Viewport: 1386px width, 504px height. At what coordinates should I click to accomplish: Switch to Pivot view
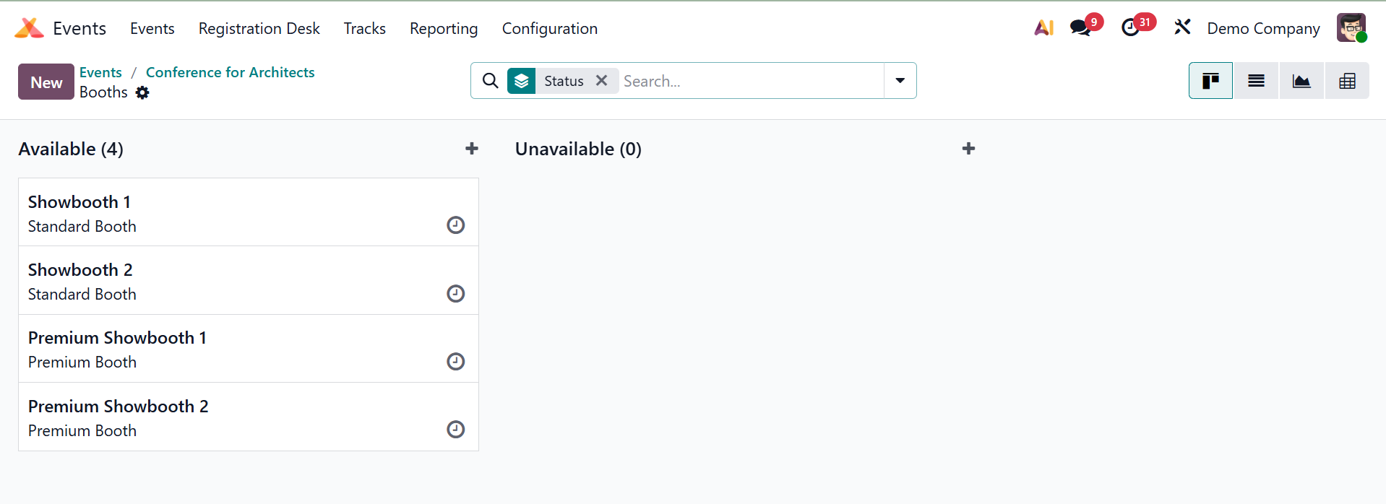1347,81
